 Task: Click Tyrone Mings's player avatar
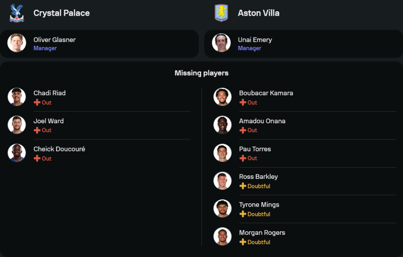coord(222,209)
